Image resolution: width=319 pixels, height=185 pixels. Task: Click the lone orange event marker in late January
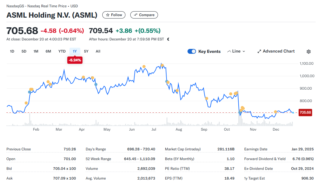click(26, 103)
